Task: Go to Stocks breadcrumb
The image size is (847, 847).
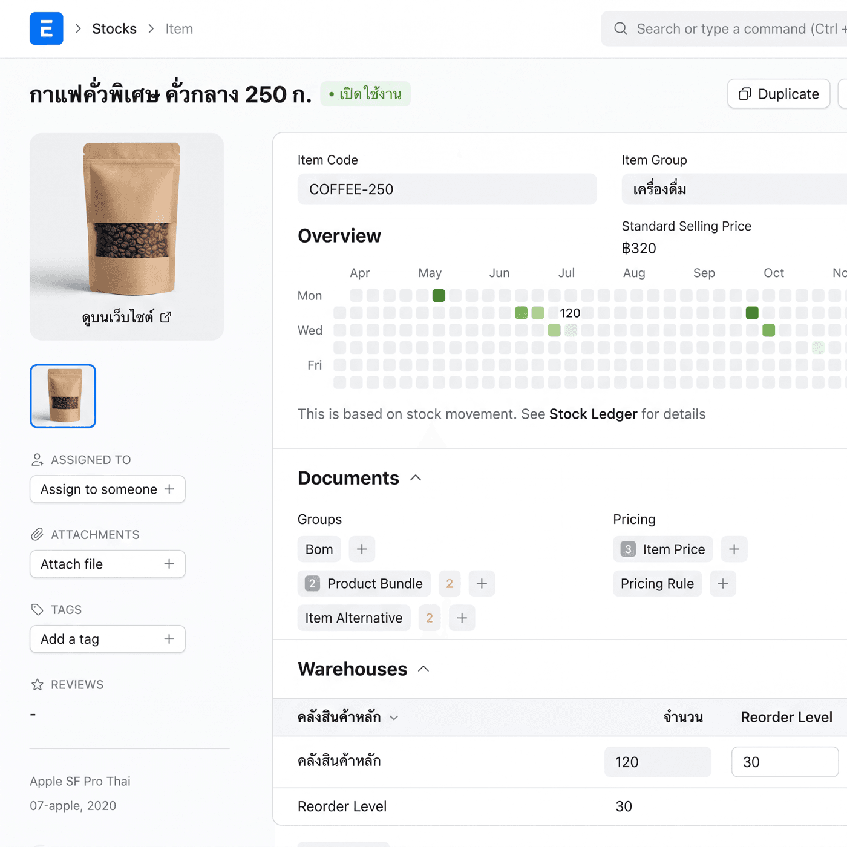Action: (114, 28)
